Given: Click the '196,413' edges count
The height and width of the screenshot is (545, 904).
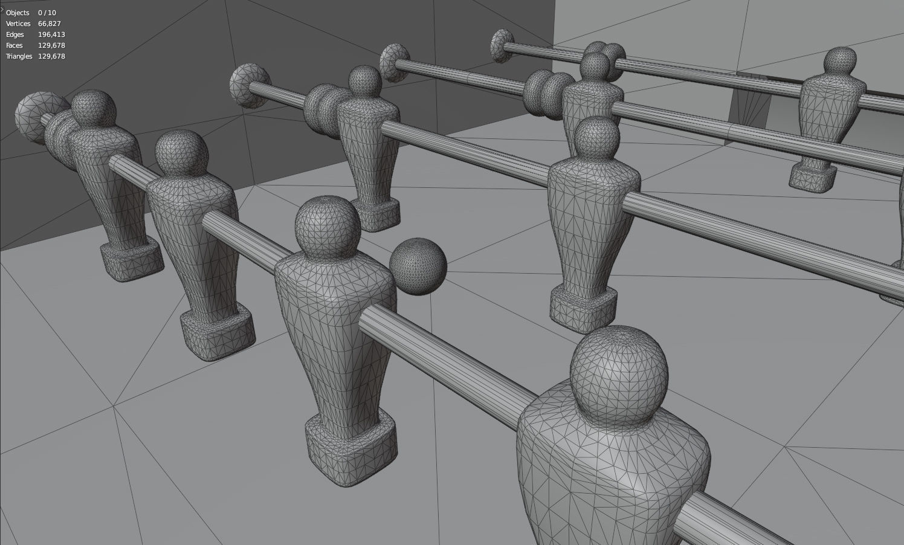Looking at the screenshot, I should coord(51,34).
